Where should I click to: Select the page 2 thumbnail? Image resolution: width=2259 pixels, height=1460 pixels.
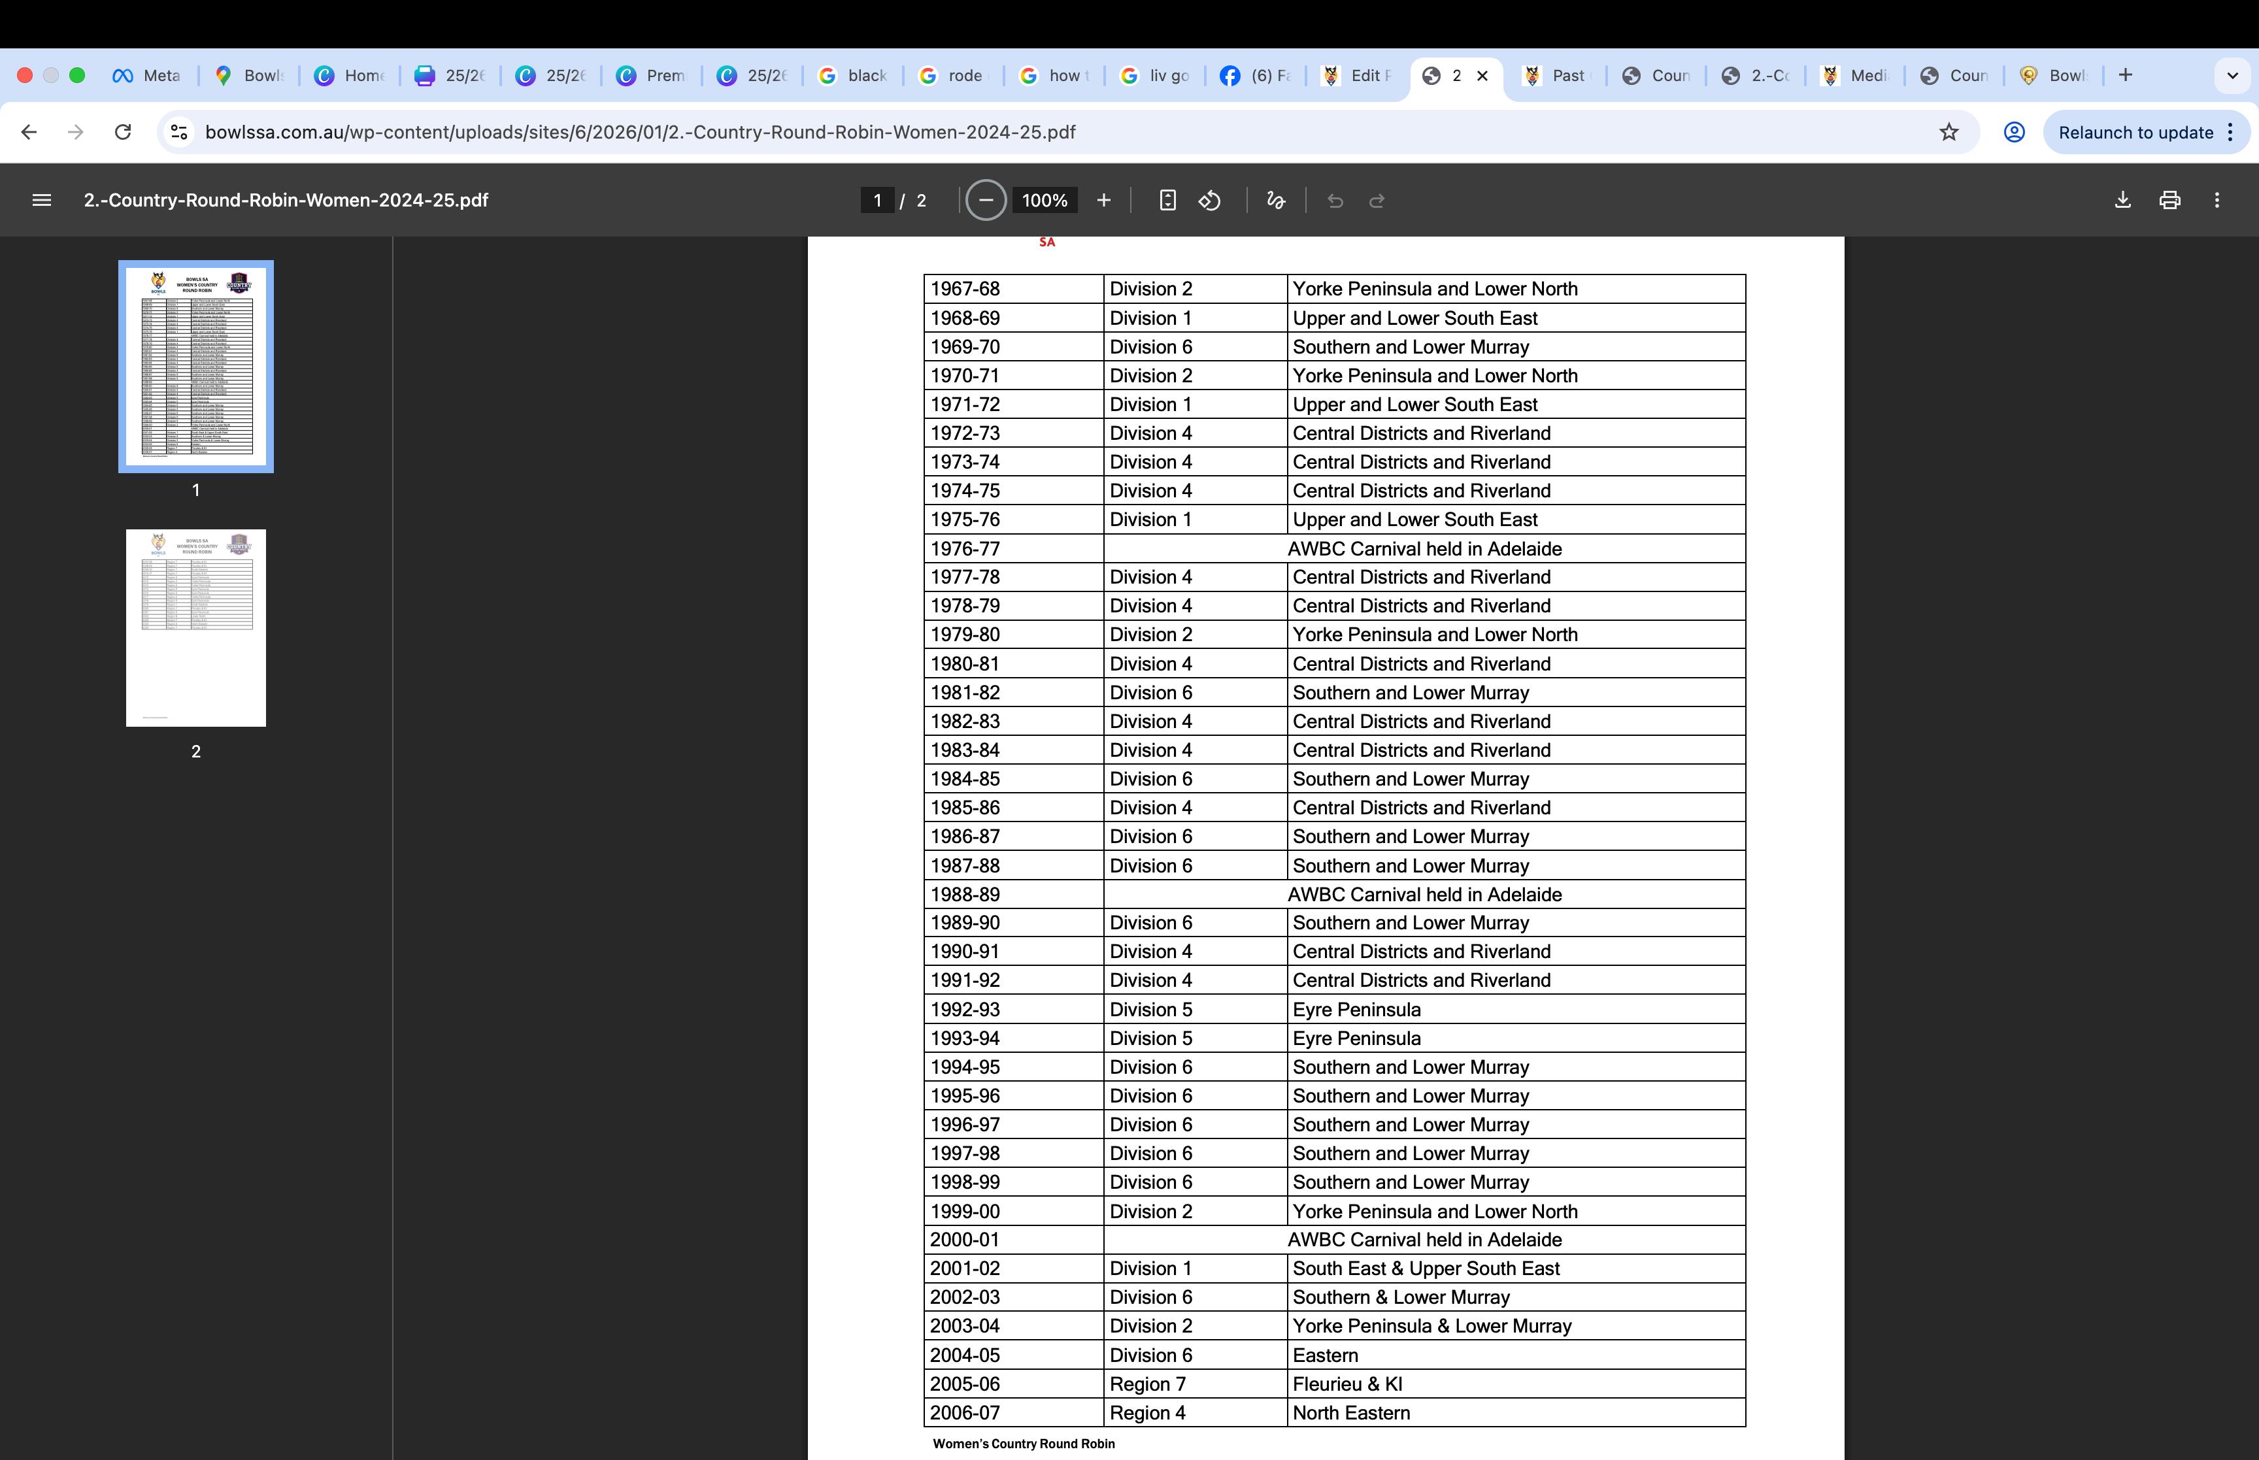pos(196,627)
